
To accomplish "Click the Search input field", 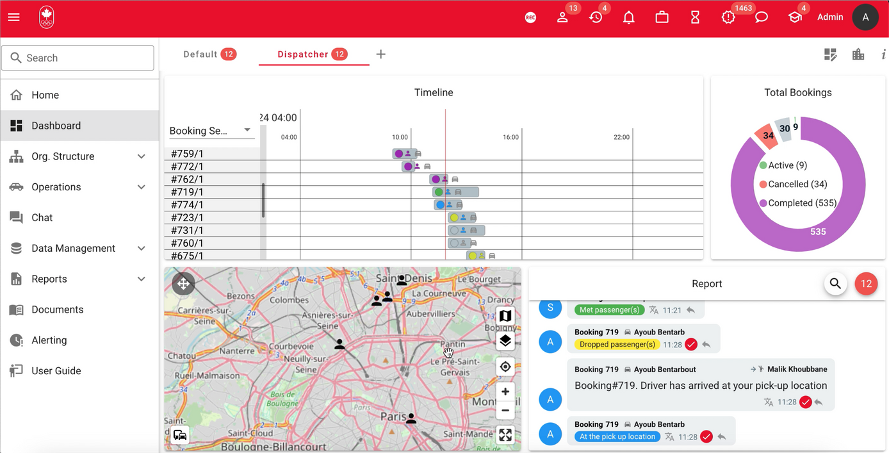I will [x=78, y=58].
